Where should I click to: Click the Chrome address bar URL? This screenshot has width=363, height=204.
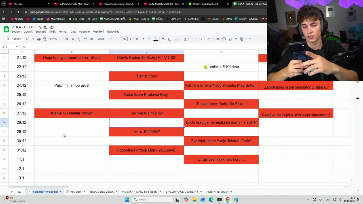tap(105, 12)
